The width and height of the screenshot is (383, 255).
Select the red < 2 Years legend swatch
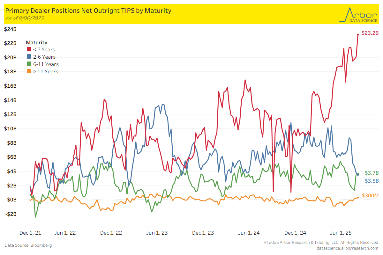pos(29,49)
